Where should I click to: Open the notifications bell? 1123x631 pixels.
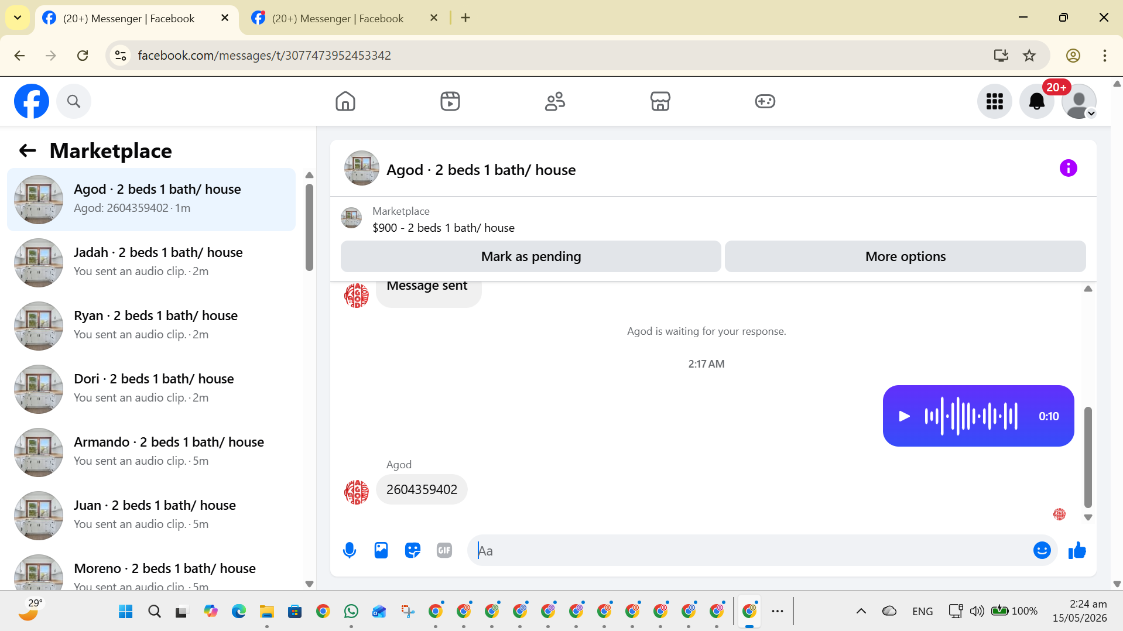1036,101
